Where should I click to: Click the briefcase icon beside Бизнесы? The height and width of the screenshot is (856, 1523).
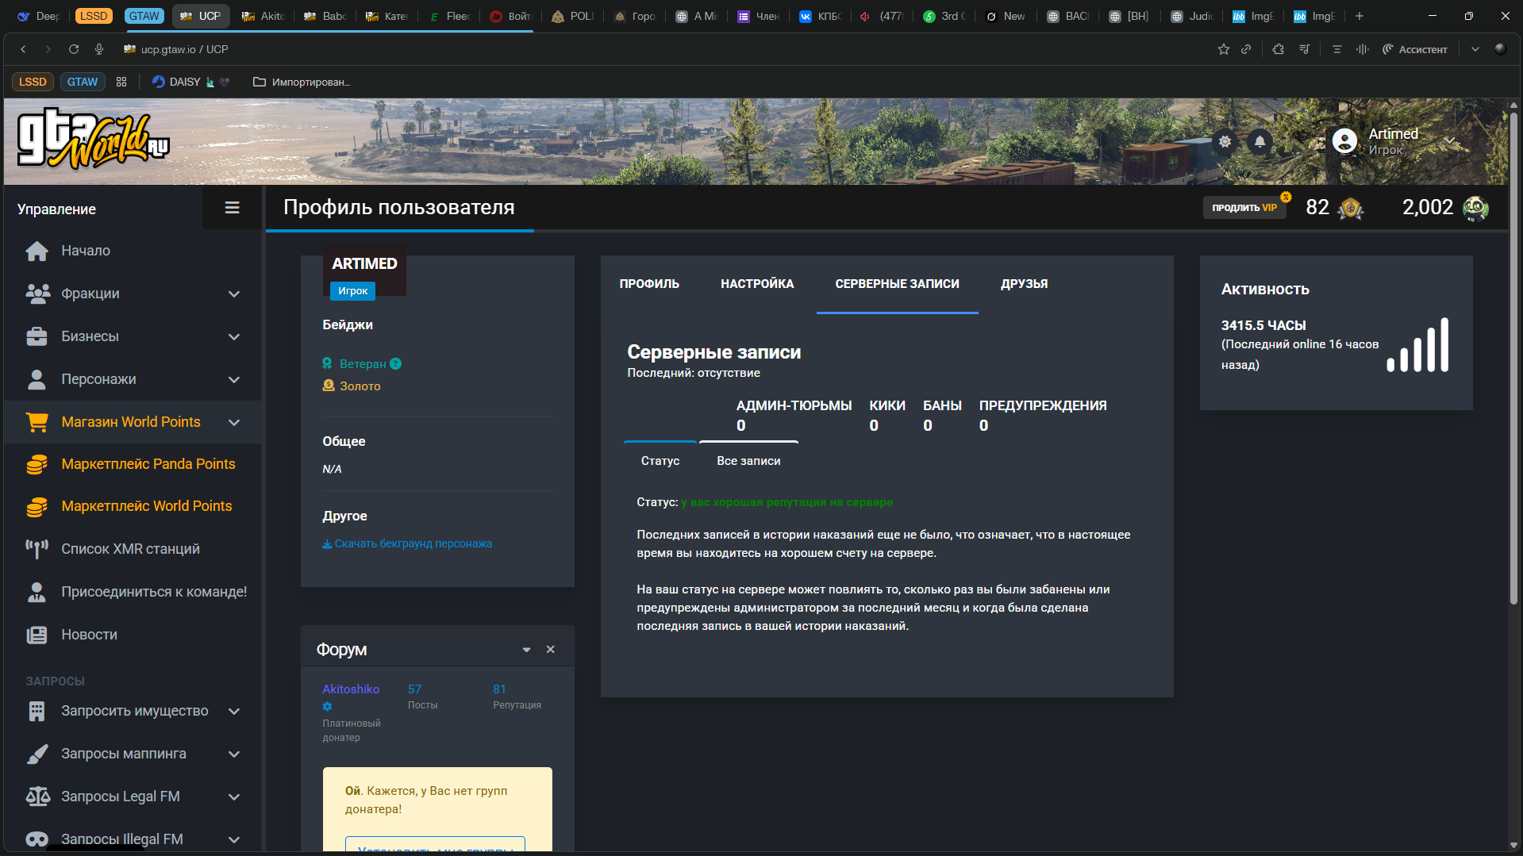pyautogui.click(x=37, y=336)
